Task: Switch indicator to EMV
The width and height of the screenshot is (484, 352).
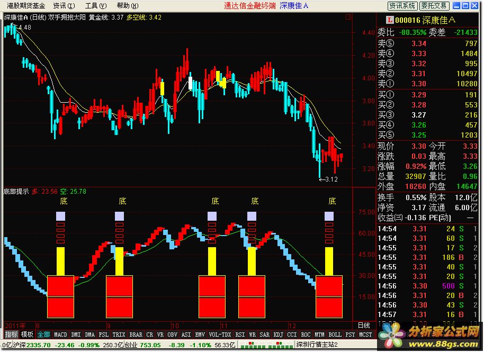Action: click(x=200, y=335)
